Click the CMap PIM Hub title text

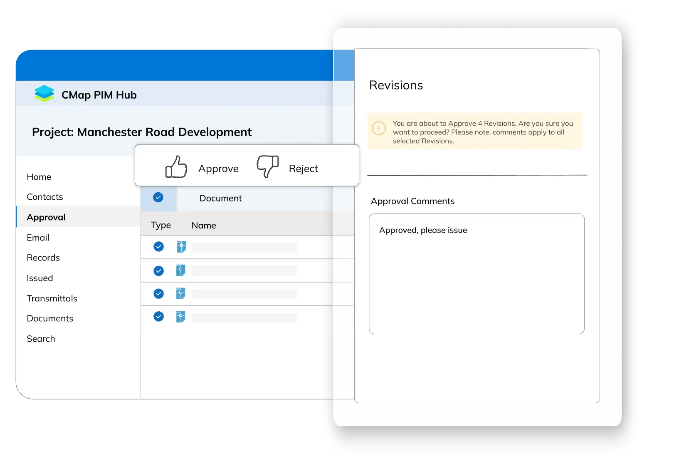click(x=99, y=95)
